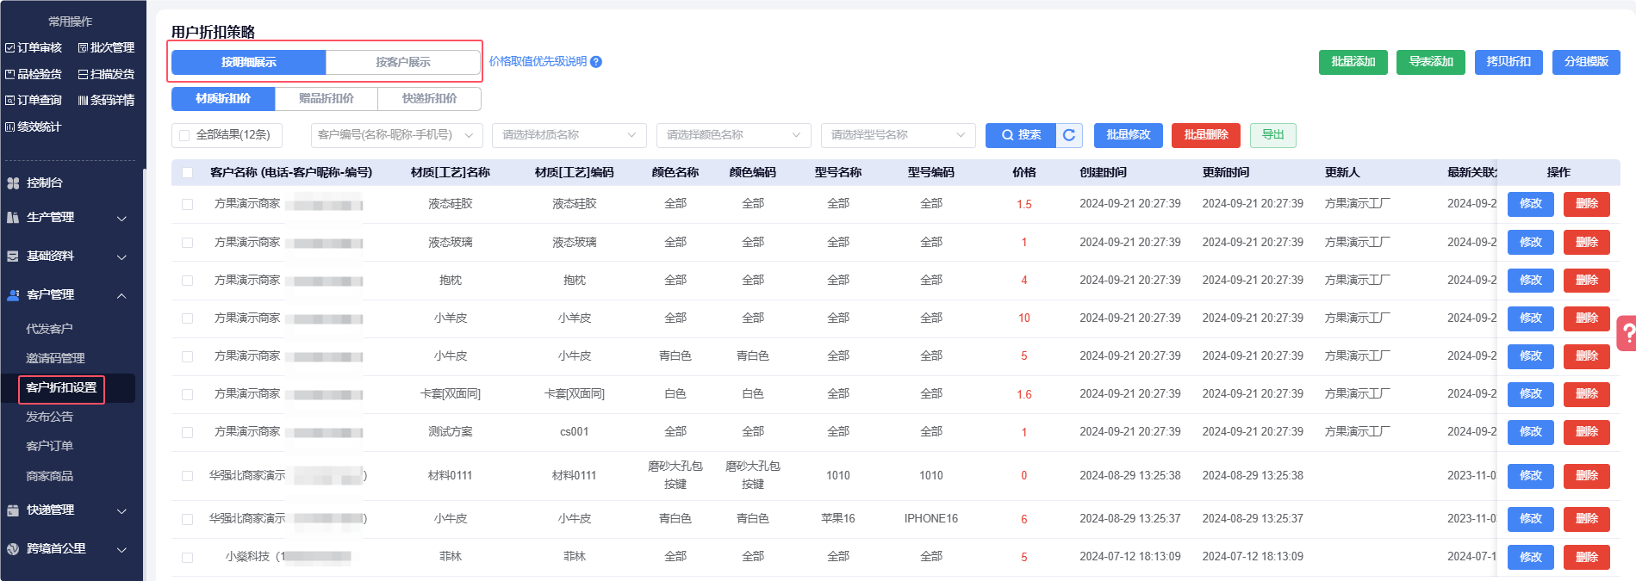The image size is (1636, 581).
Task: Tick the checkbox for the 液态硅胶 row
Action: pyautogui.click(x=187, y=205)
